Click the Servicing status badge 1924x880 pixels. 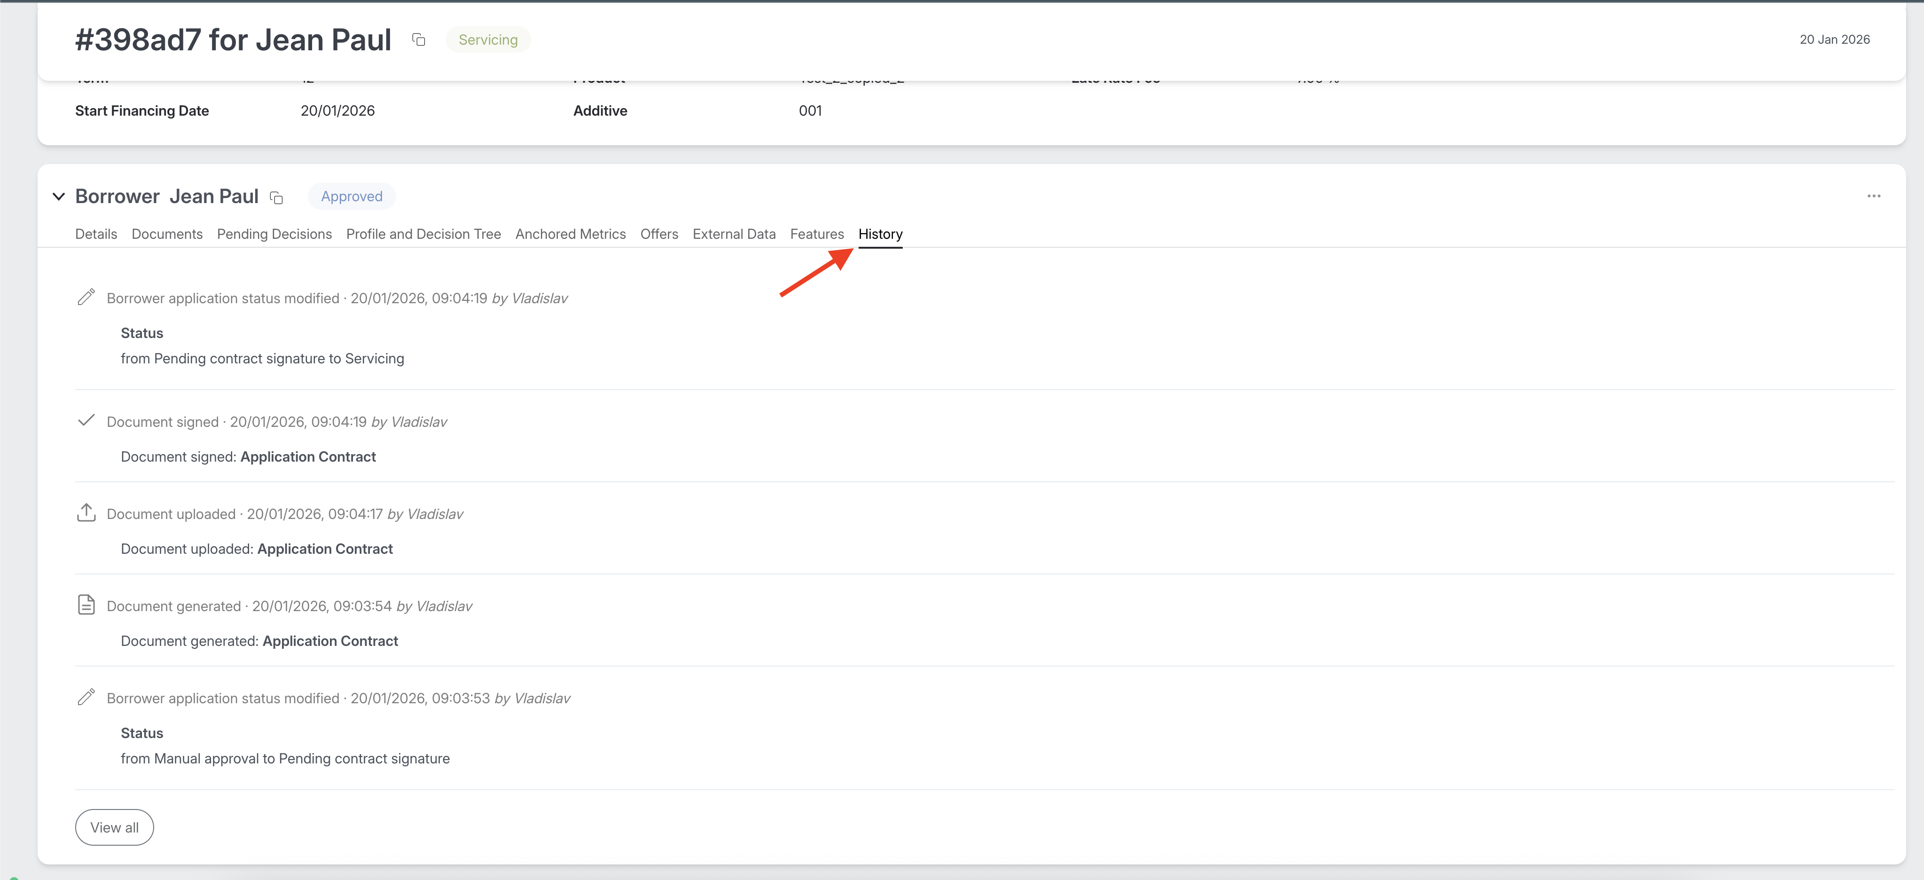488,39
